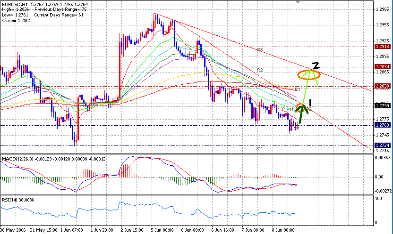This screenshot has height=234, width=393.
Task: Select the R2 resistance level label
Action: point(260,70)
